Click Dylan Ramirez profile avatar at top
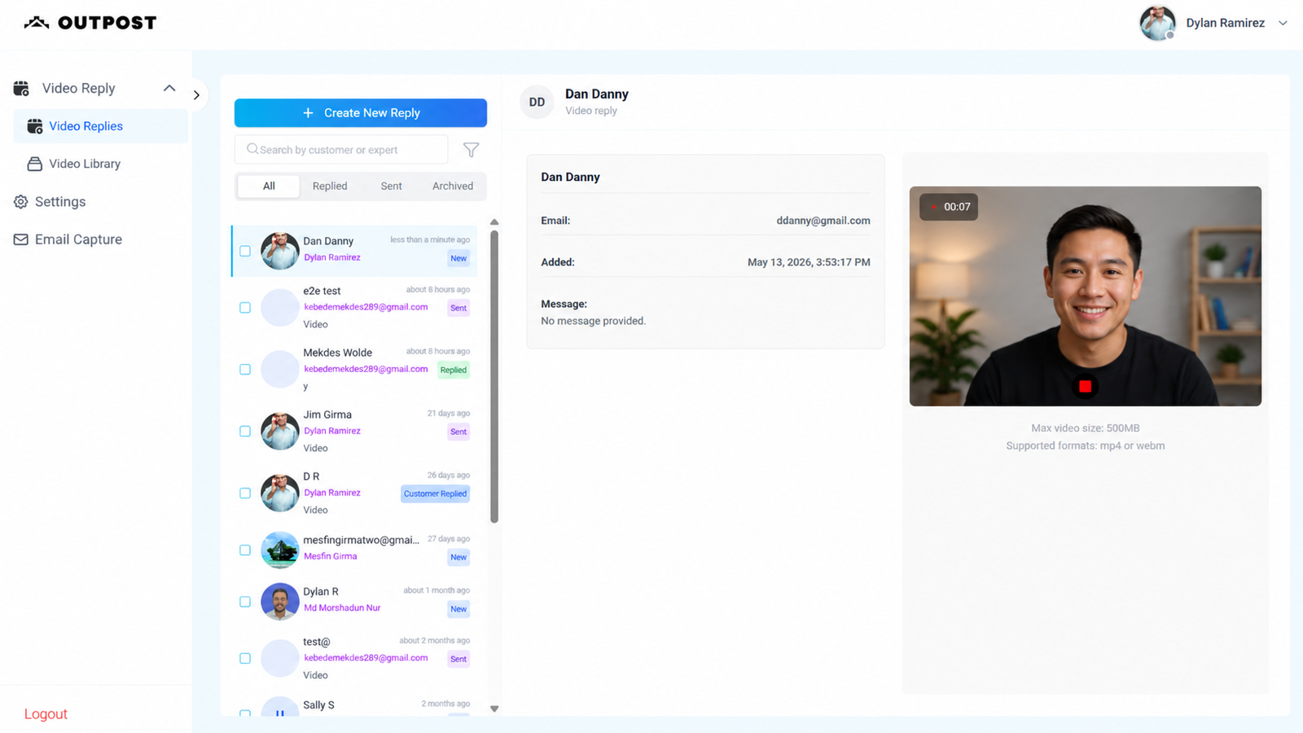 click(x=1157, y=23)
